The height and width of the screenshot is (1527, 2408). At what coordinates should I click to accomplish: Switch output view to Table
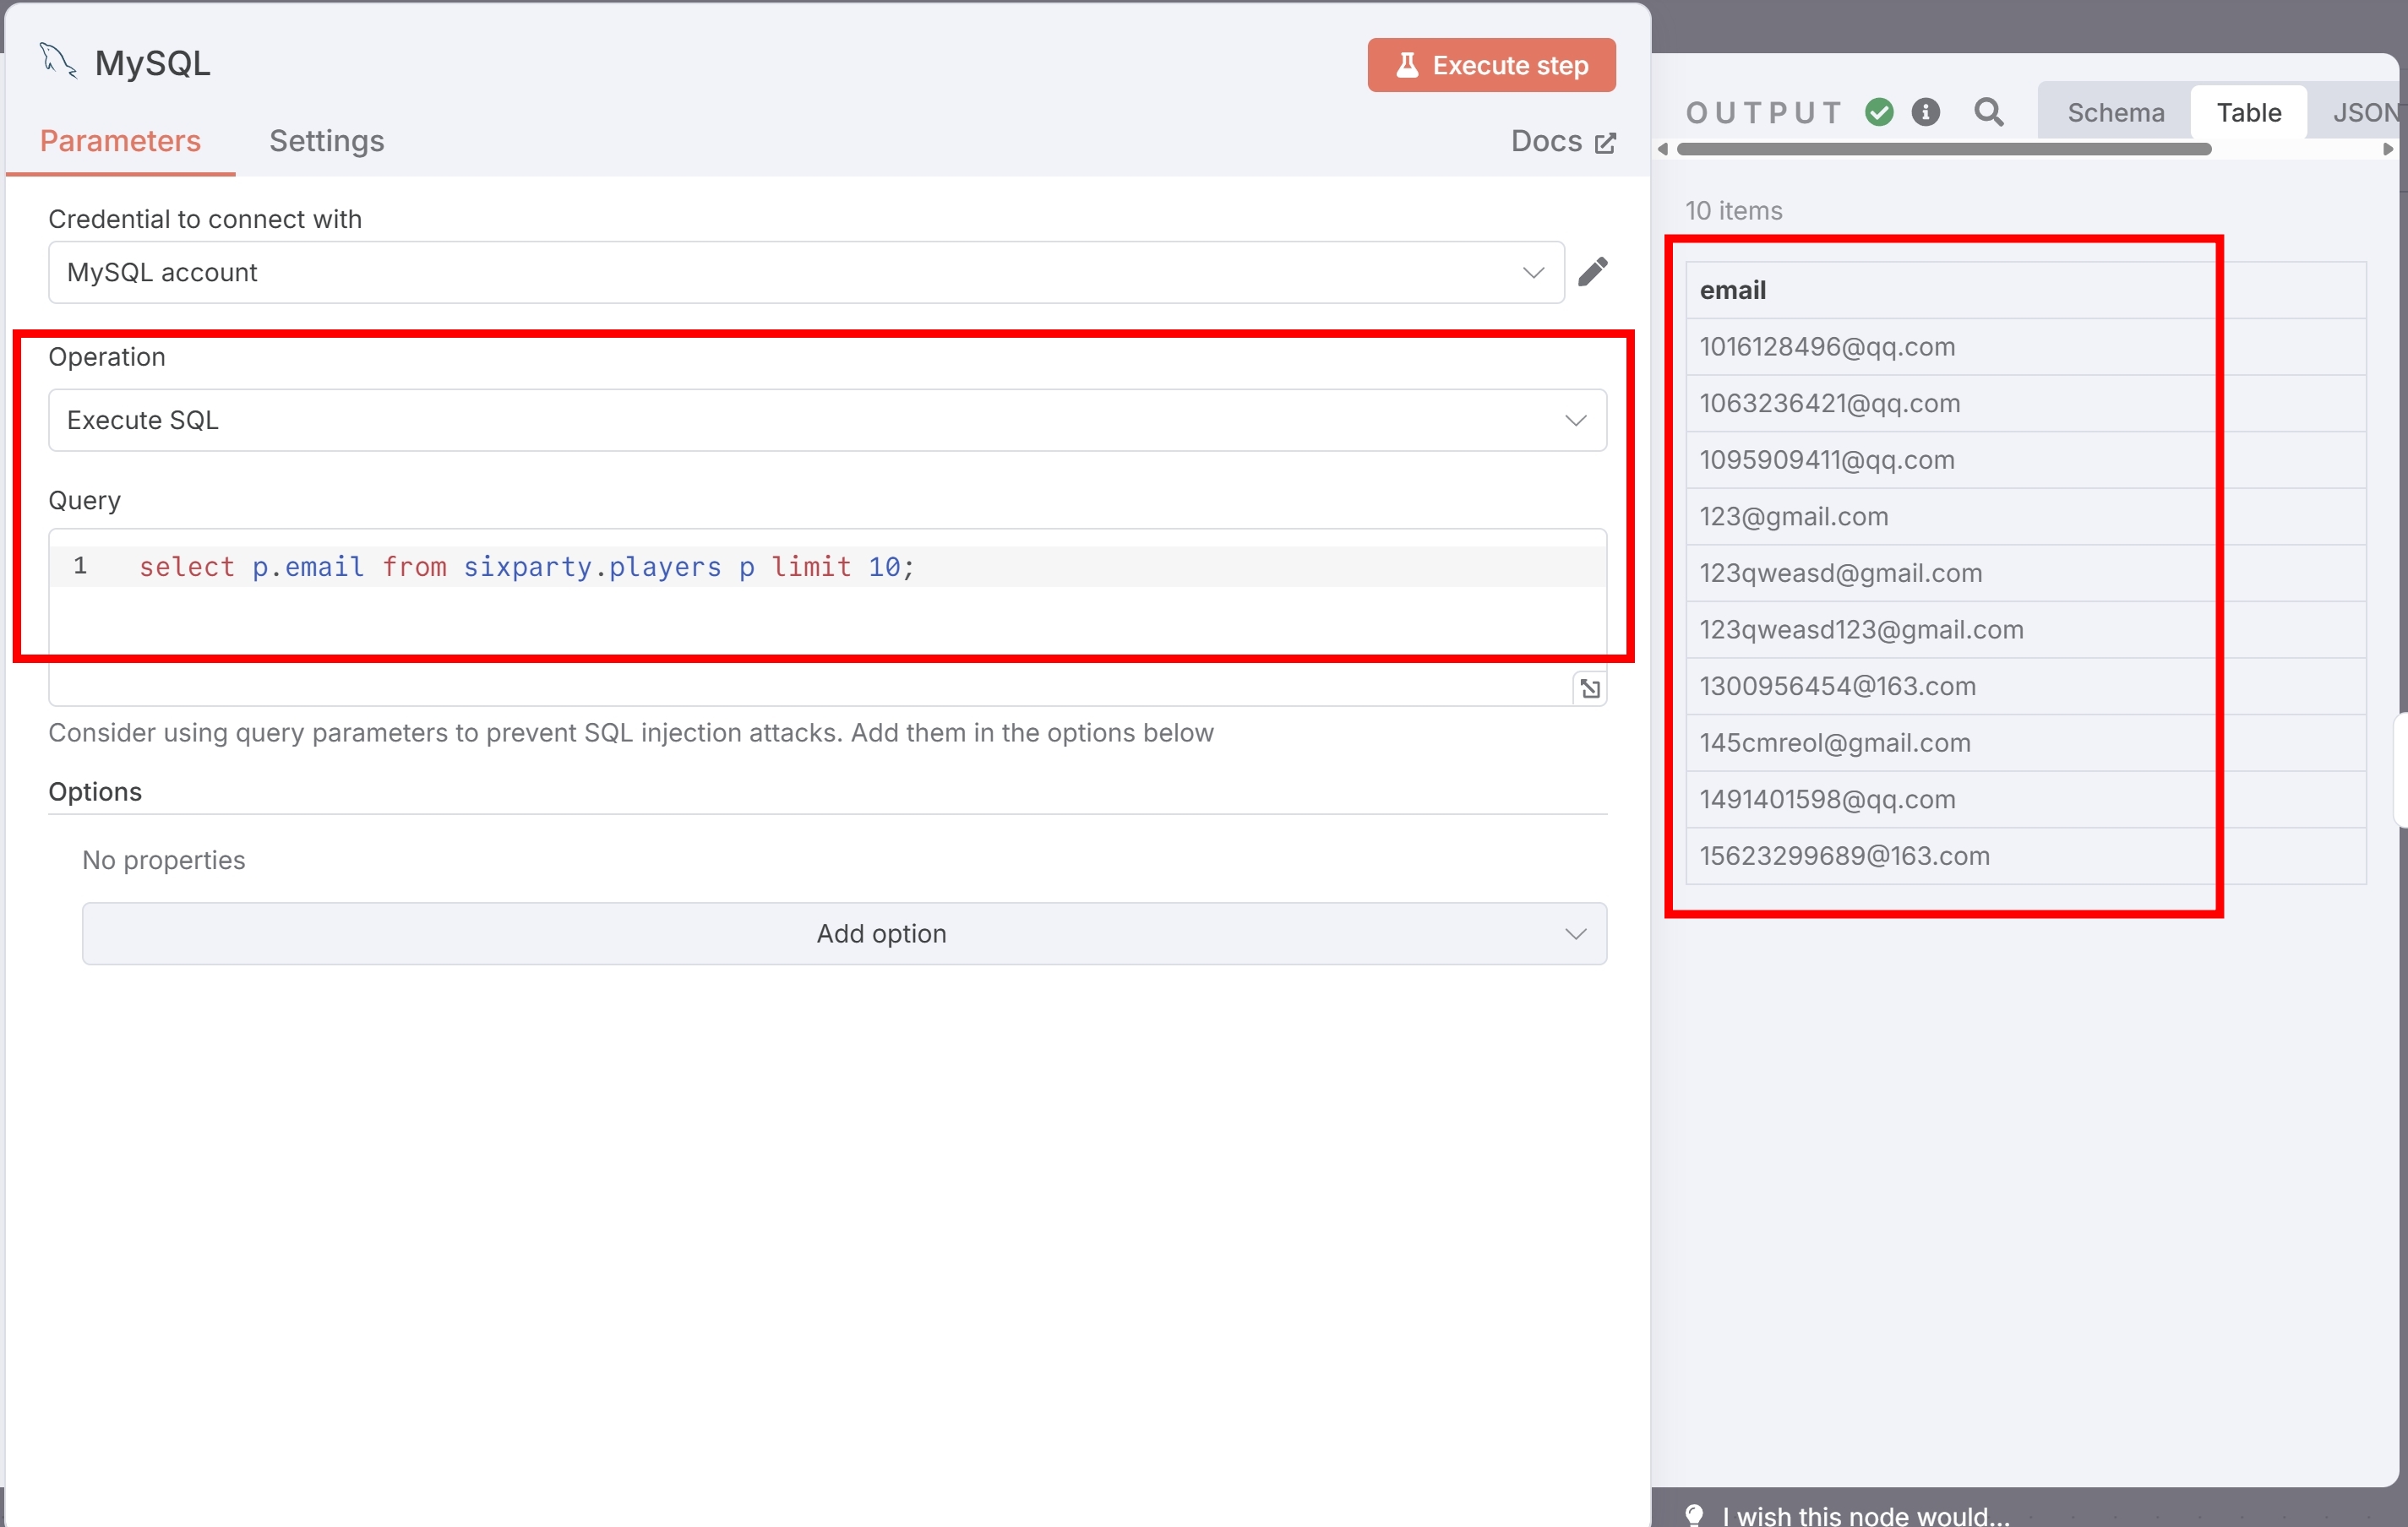(x=2249, y=113)
